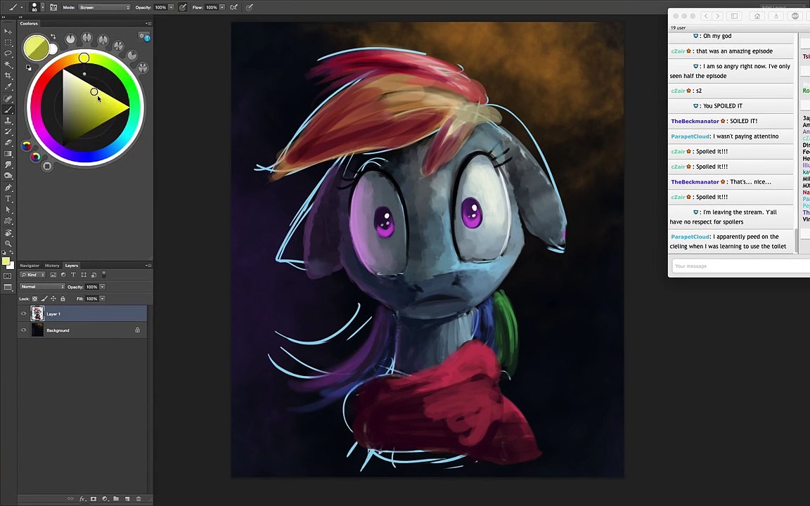810x506 pixels.
Task: Select the Type tool
Action: click(8, 198)
